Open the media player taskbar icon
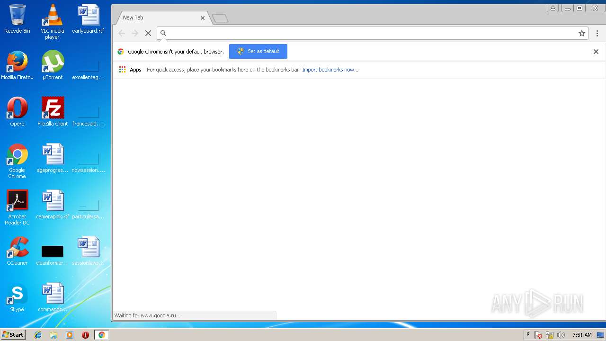The width and height of the screenshot is (606, 341). [70, 335]
